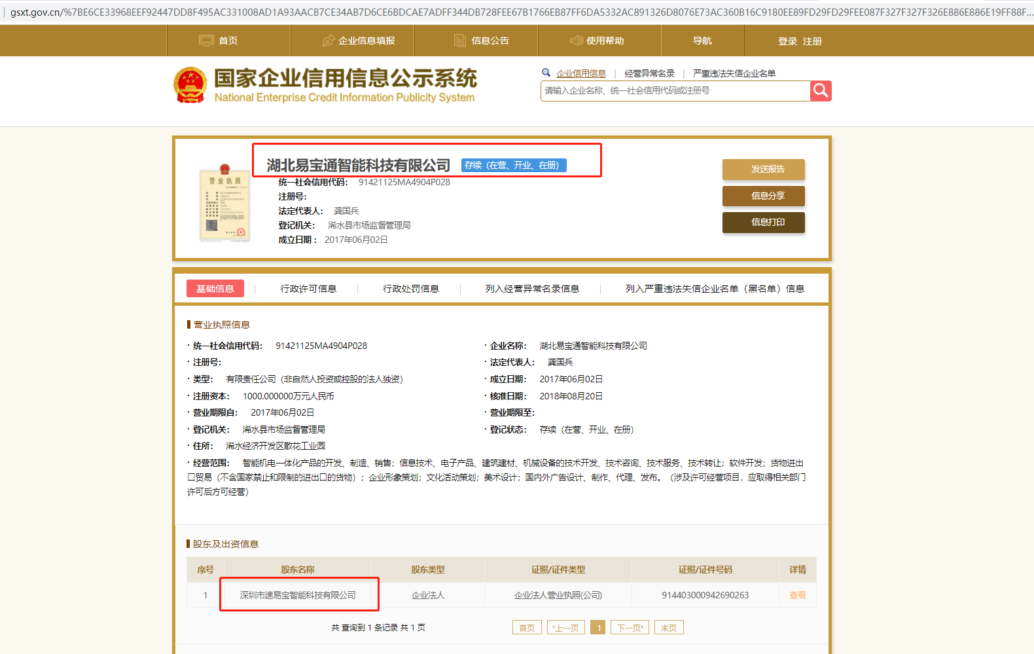The height and width of the screenshot is (654, 1034).
Task: Click the document icon beside 信息公告
Action: click(460, 41)
